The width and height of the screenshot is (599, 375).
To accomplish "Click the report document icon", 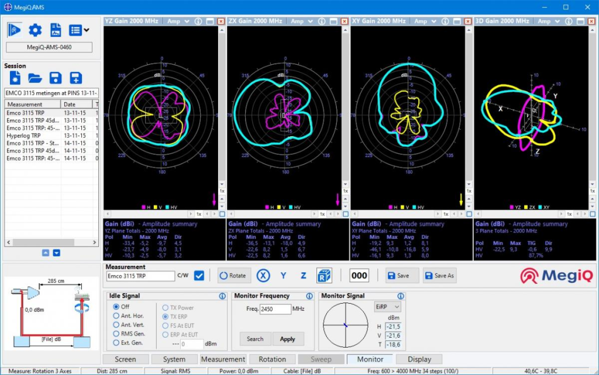I will coord(56,30).
